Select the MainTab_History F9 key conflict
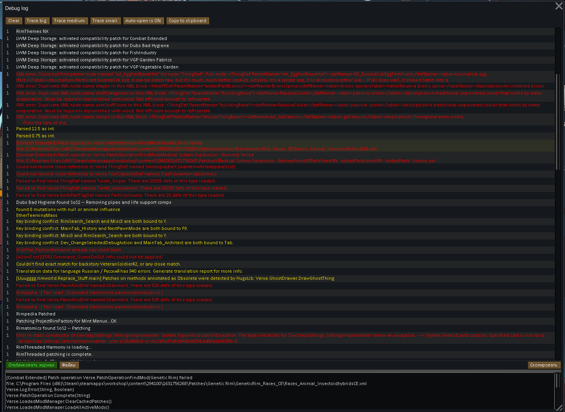The height and width of the screenshot is (412, 565). coord(280,229)
